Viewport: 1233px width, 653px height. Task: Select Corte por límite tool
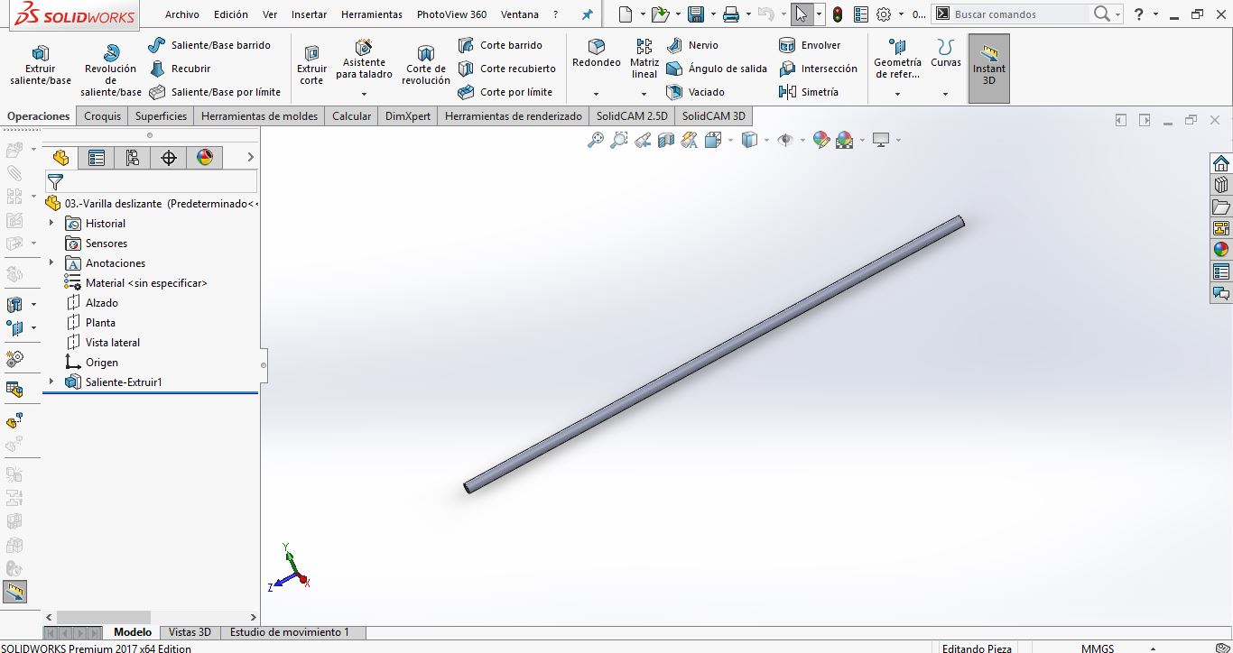coord(505,92)
